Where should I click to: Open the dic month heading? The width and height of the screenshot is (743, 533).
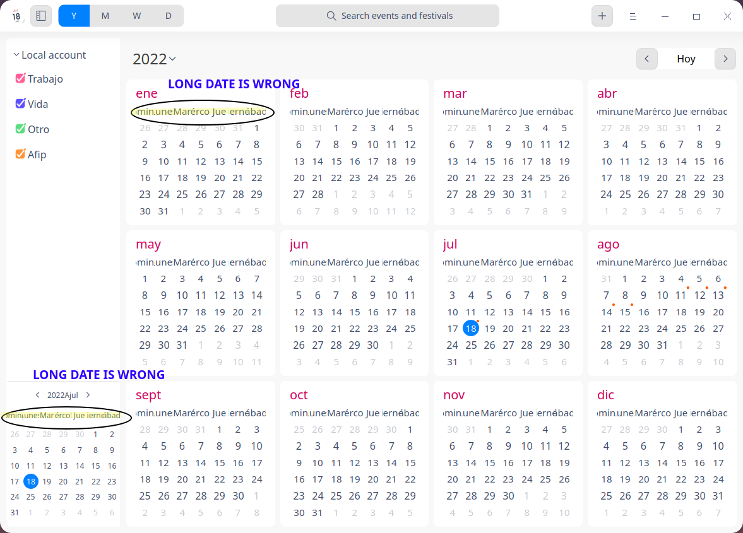pyautogui.click(x=605, y=395)
